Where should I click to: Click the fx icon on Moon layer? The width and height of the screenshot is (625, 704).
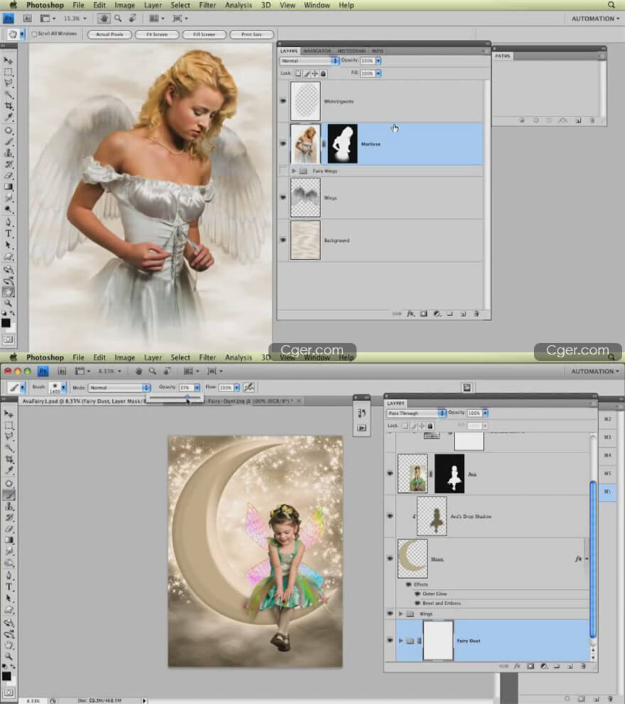pos(578,559)
